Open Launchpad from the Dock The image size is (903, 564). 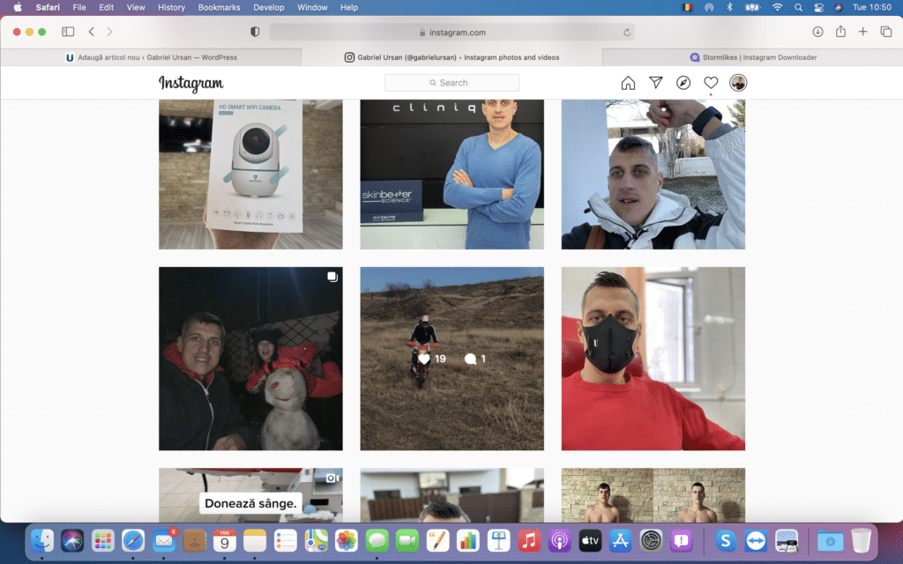click(x=102, y=541)
